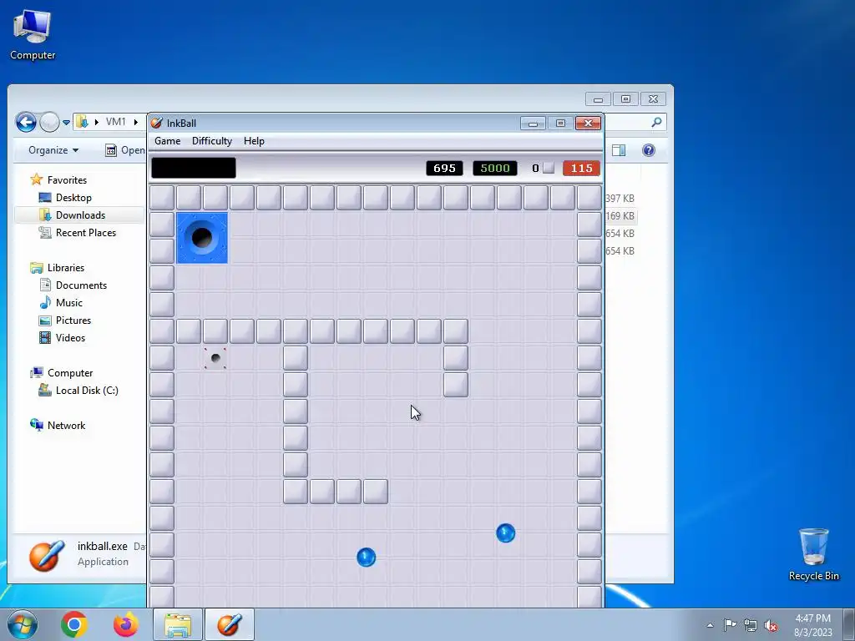855x641 pixels.
Task: Launch Chrome from the taskbar
Action: click(x=74, y=624)
